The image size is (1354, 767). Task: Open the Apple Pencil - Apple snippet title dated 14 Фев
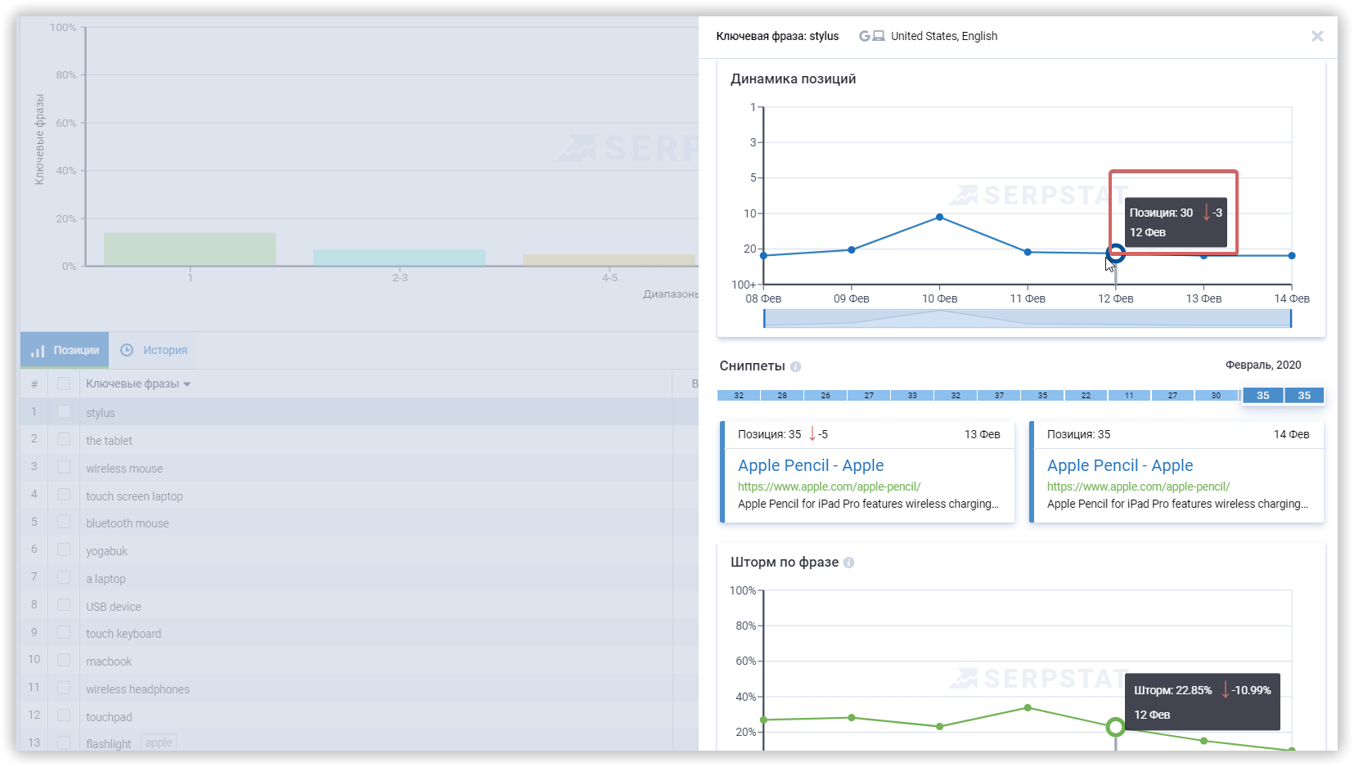coord(1120,465)
